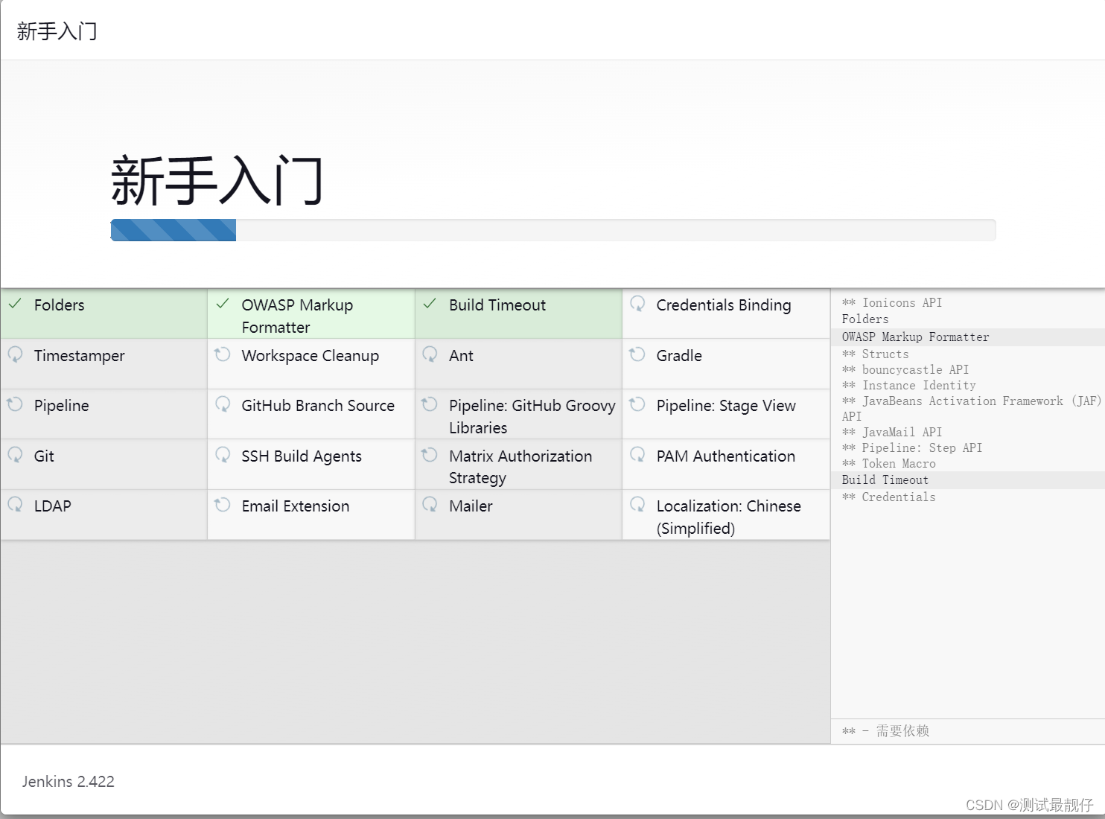Viewport: 1105px width, 819px height.
Task: Click the status icon for PAM Authentication
Action: [x=637, y=455]
